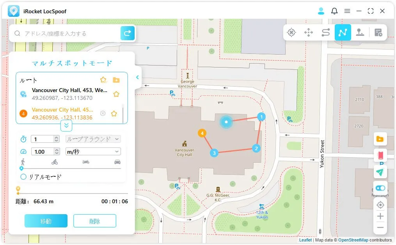
Task: Open the red phone device icon
Action: click(x=380, y=155)
